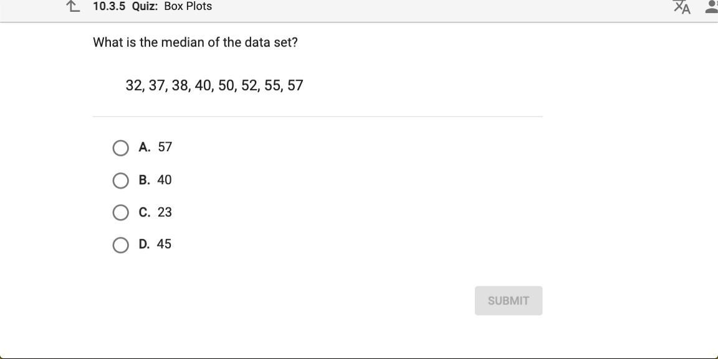Viewport: 718px width, 359px height.
Task: Click the answer value 40
Action: coord(165,180)
